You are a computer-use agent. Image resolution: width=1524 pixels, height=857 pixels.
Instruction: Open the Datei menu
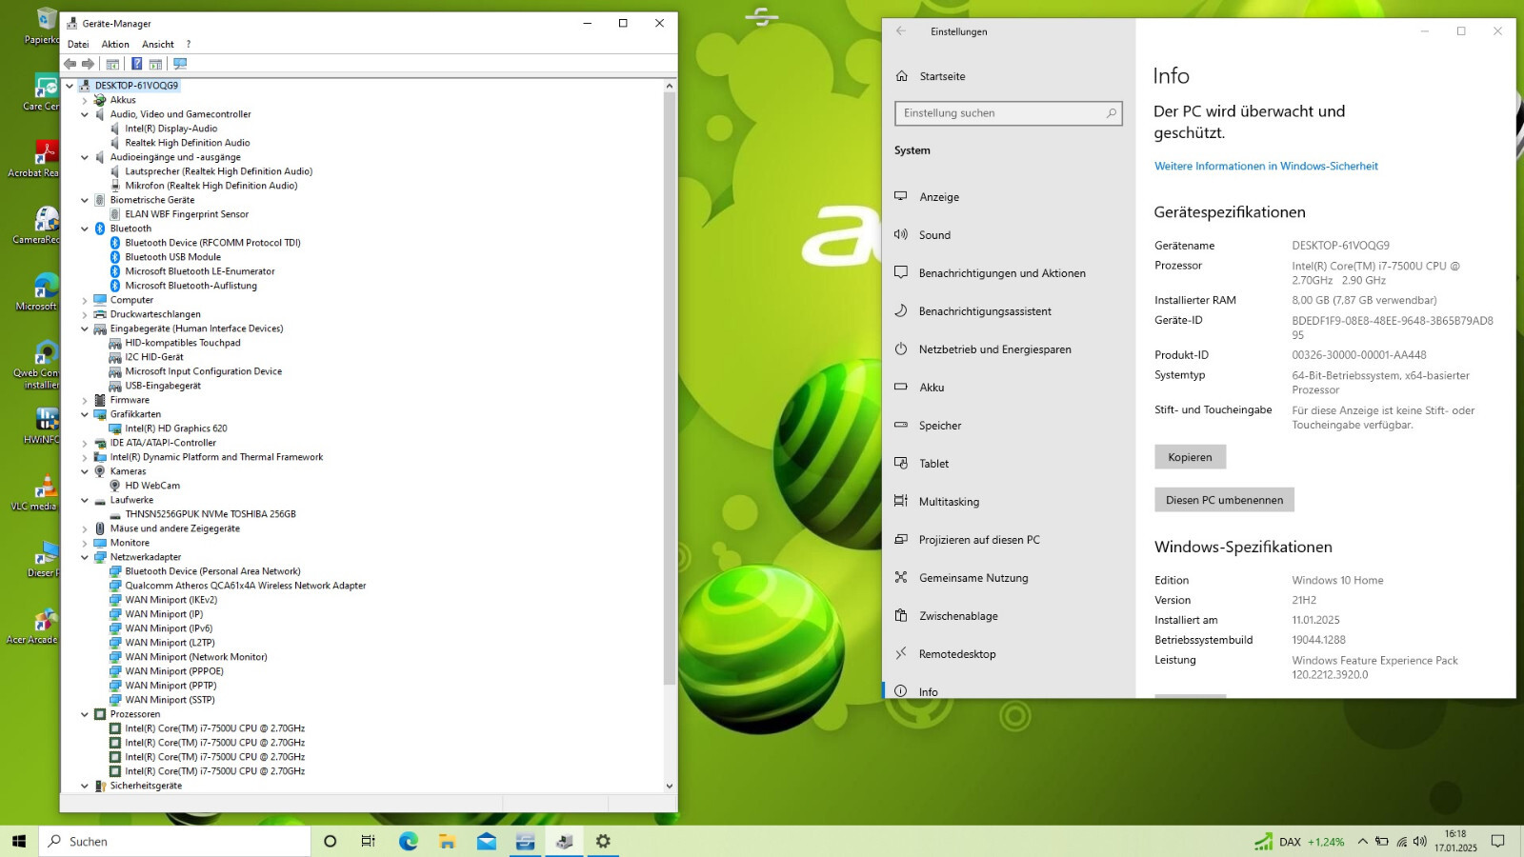click(x=78, y=44)
